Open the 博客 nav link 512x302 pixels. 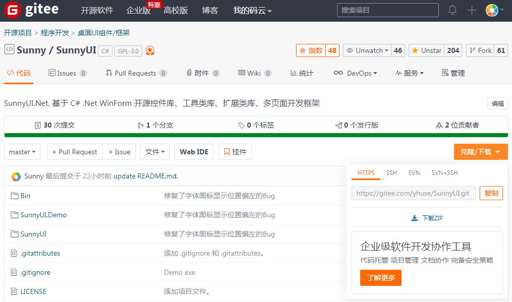coord(210,11)
